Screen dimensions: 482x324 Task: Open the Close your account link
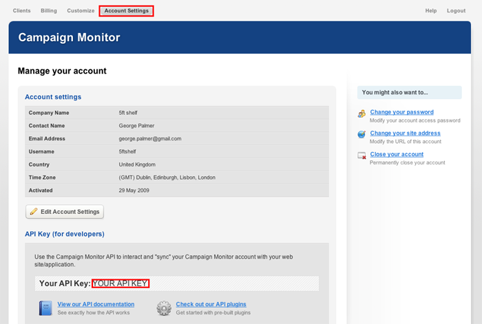pos(397,154)
